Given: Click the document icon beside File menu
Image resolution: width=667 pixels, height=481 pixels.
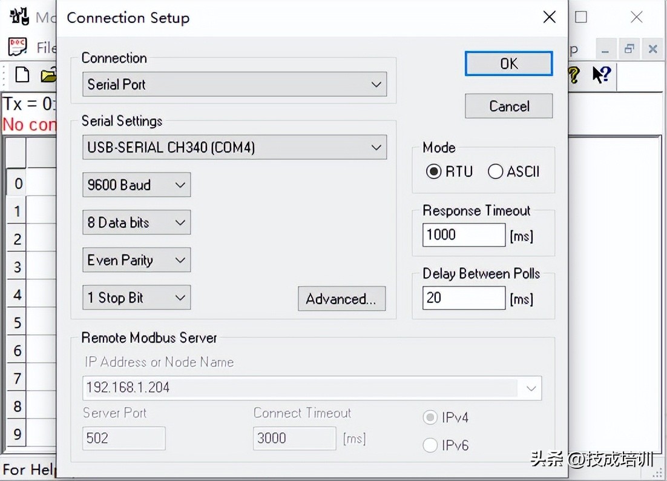Looking at the screenshot, I should [x=18, y=47].
